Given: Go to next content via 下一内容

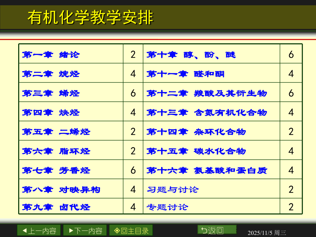Looking at the screenshot, I should click(x=84, y=230).
